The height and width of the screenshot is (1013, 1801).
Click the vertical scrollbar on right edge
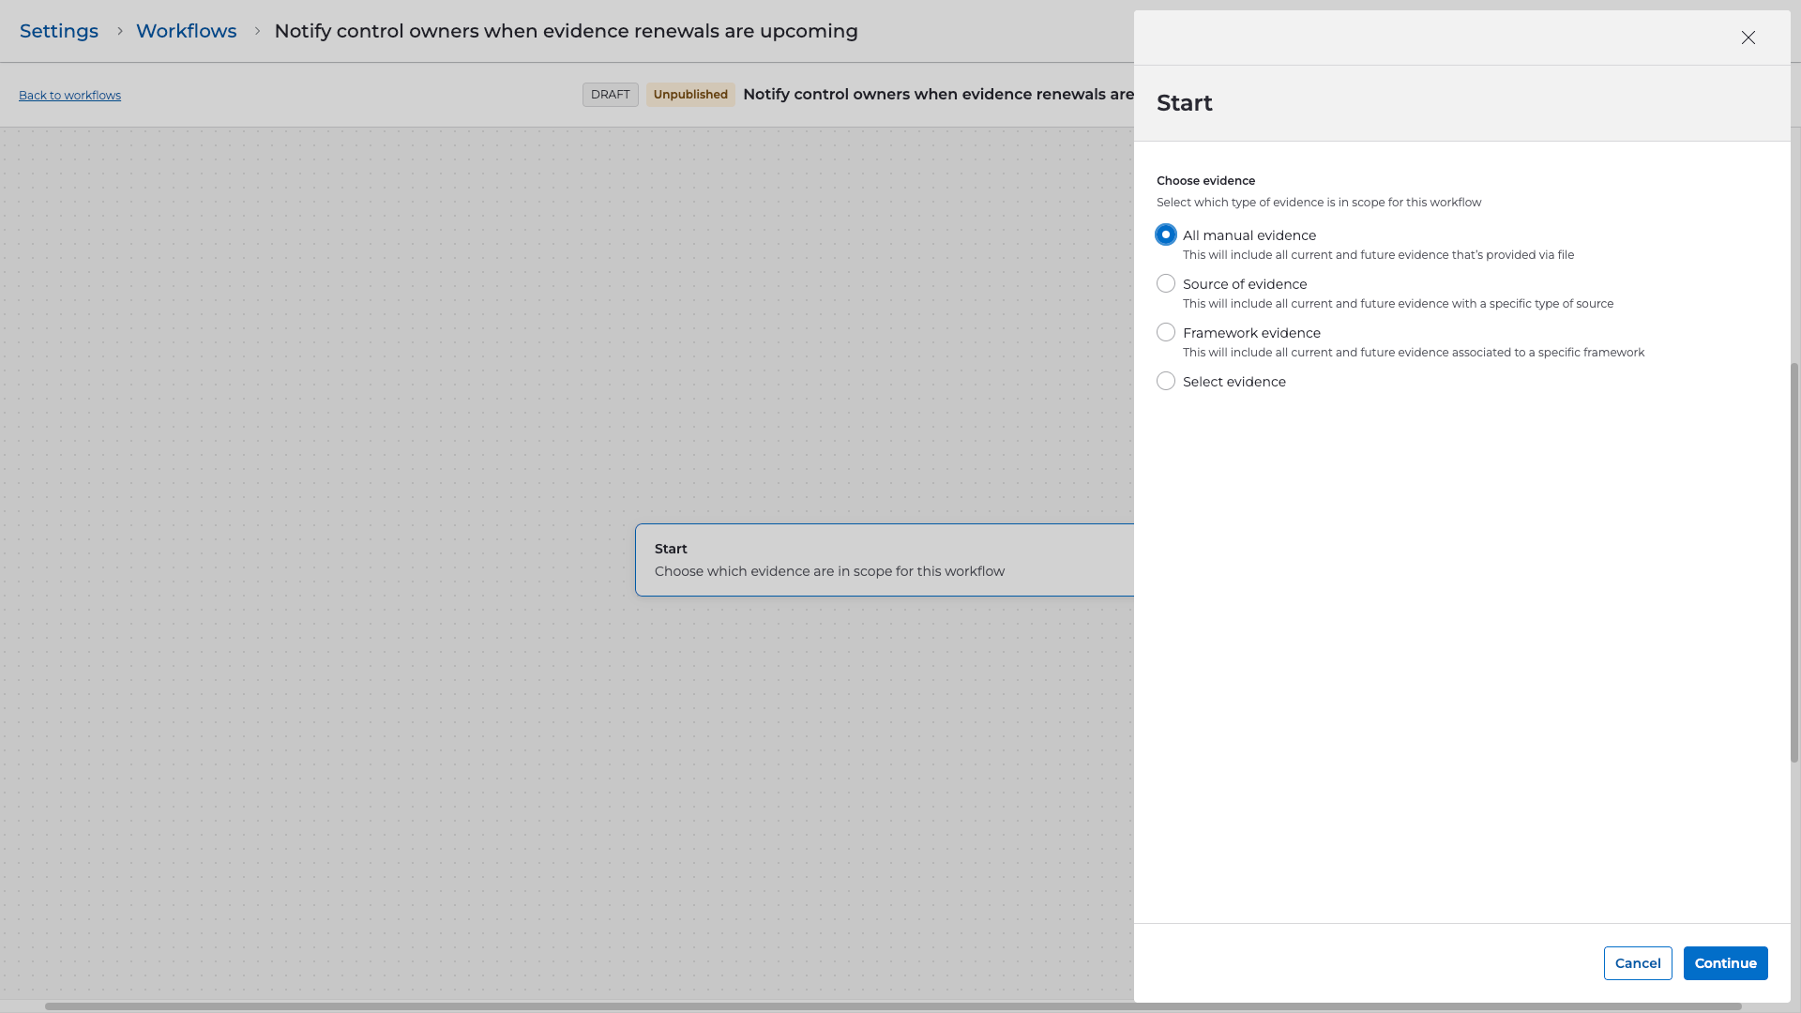pos(1794,563)
